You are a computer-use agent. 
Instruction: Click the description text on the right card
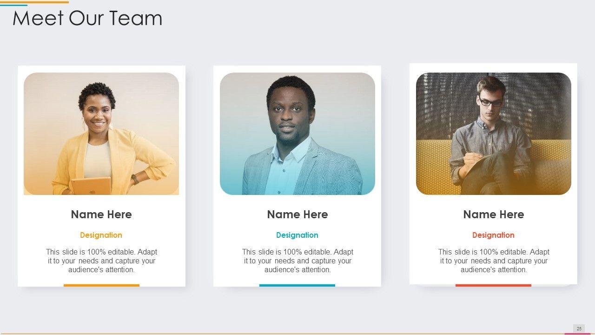tap(494, 261)
